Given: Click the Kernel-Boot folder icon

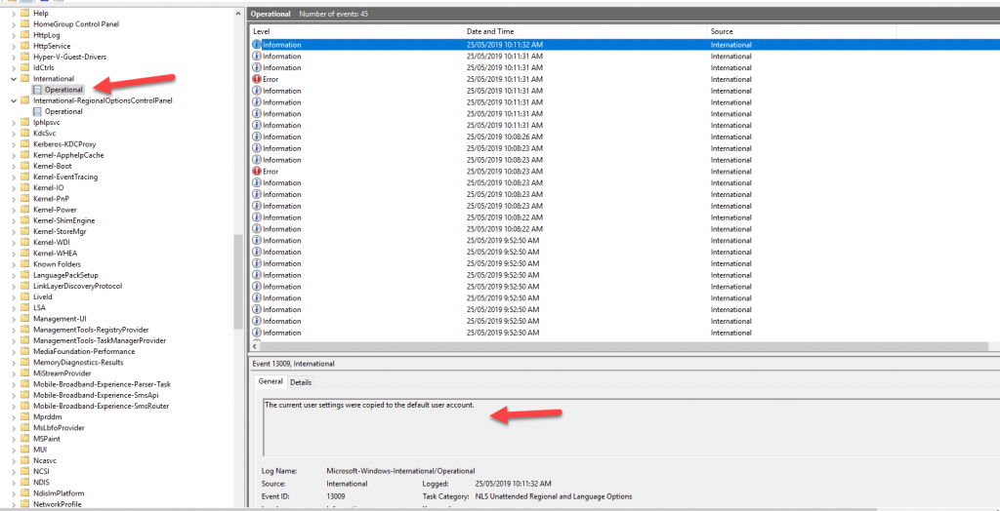Looking at the screenshot, I should tap(25, 166).
